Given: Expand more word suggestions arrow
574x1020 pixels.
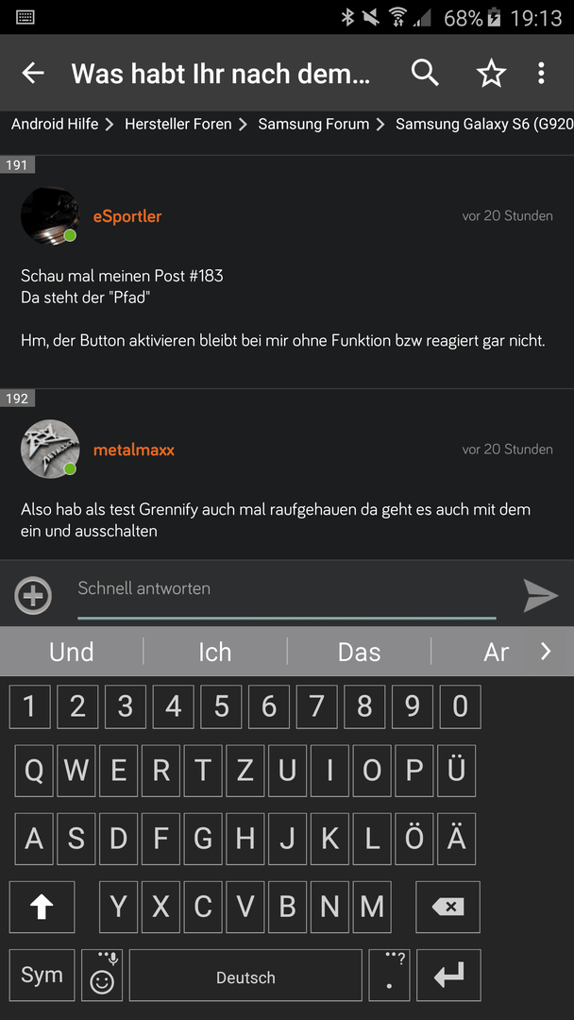Looking at the screenshot, I should [546, 651].
